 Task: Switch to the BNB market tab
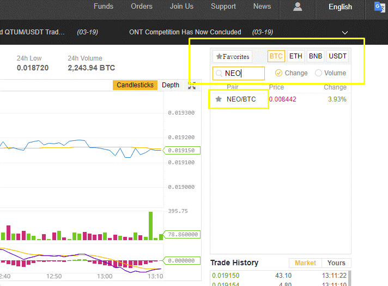click(x=316, y=56)
